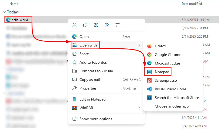Screen dimensions: 219x132
Task: Select Visual Studio Code app
Action: [170, 89]
